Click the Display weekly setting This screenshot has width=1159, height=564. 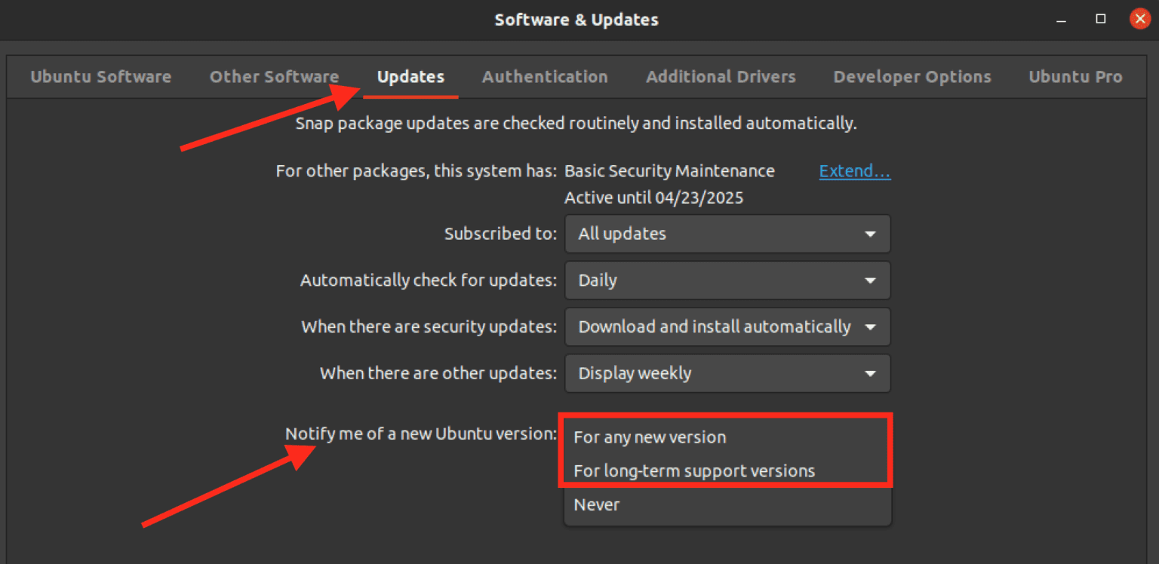[634, 373]
